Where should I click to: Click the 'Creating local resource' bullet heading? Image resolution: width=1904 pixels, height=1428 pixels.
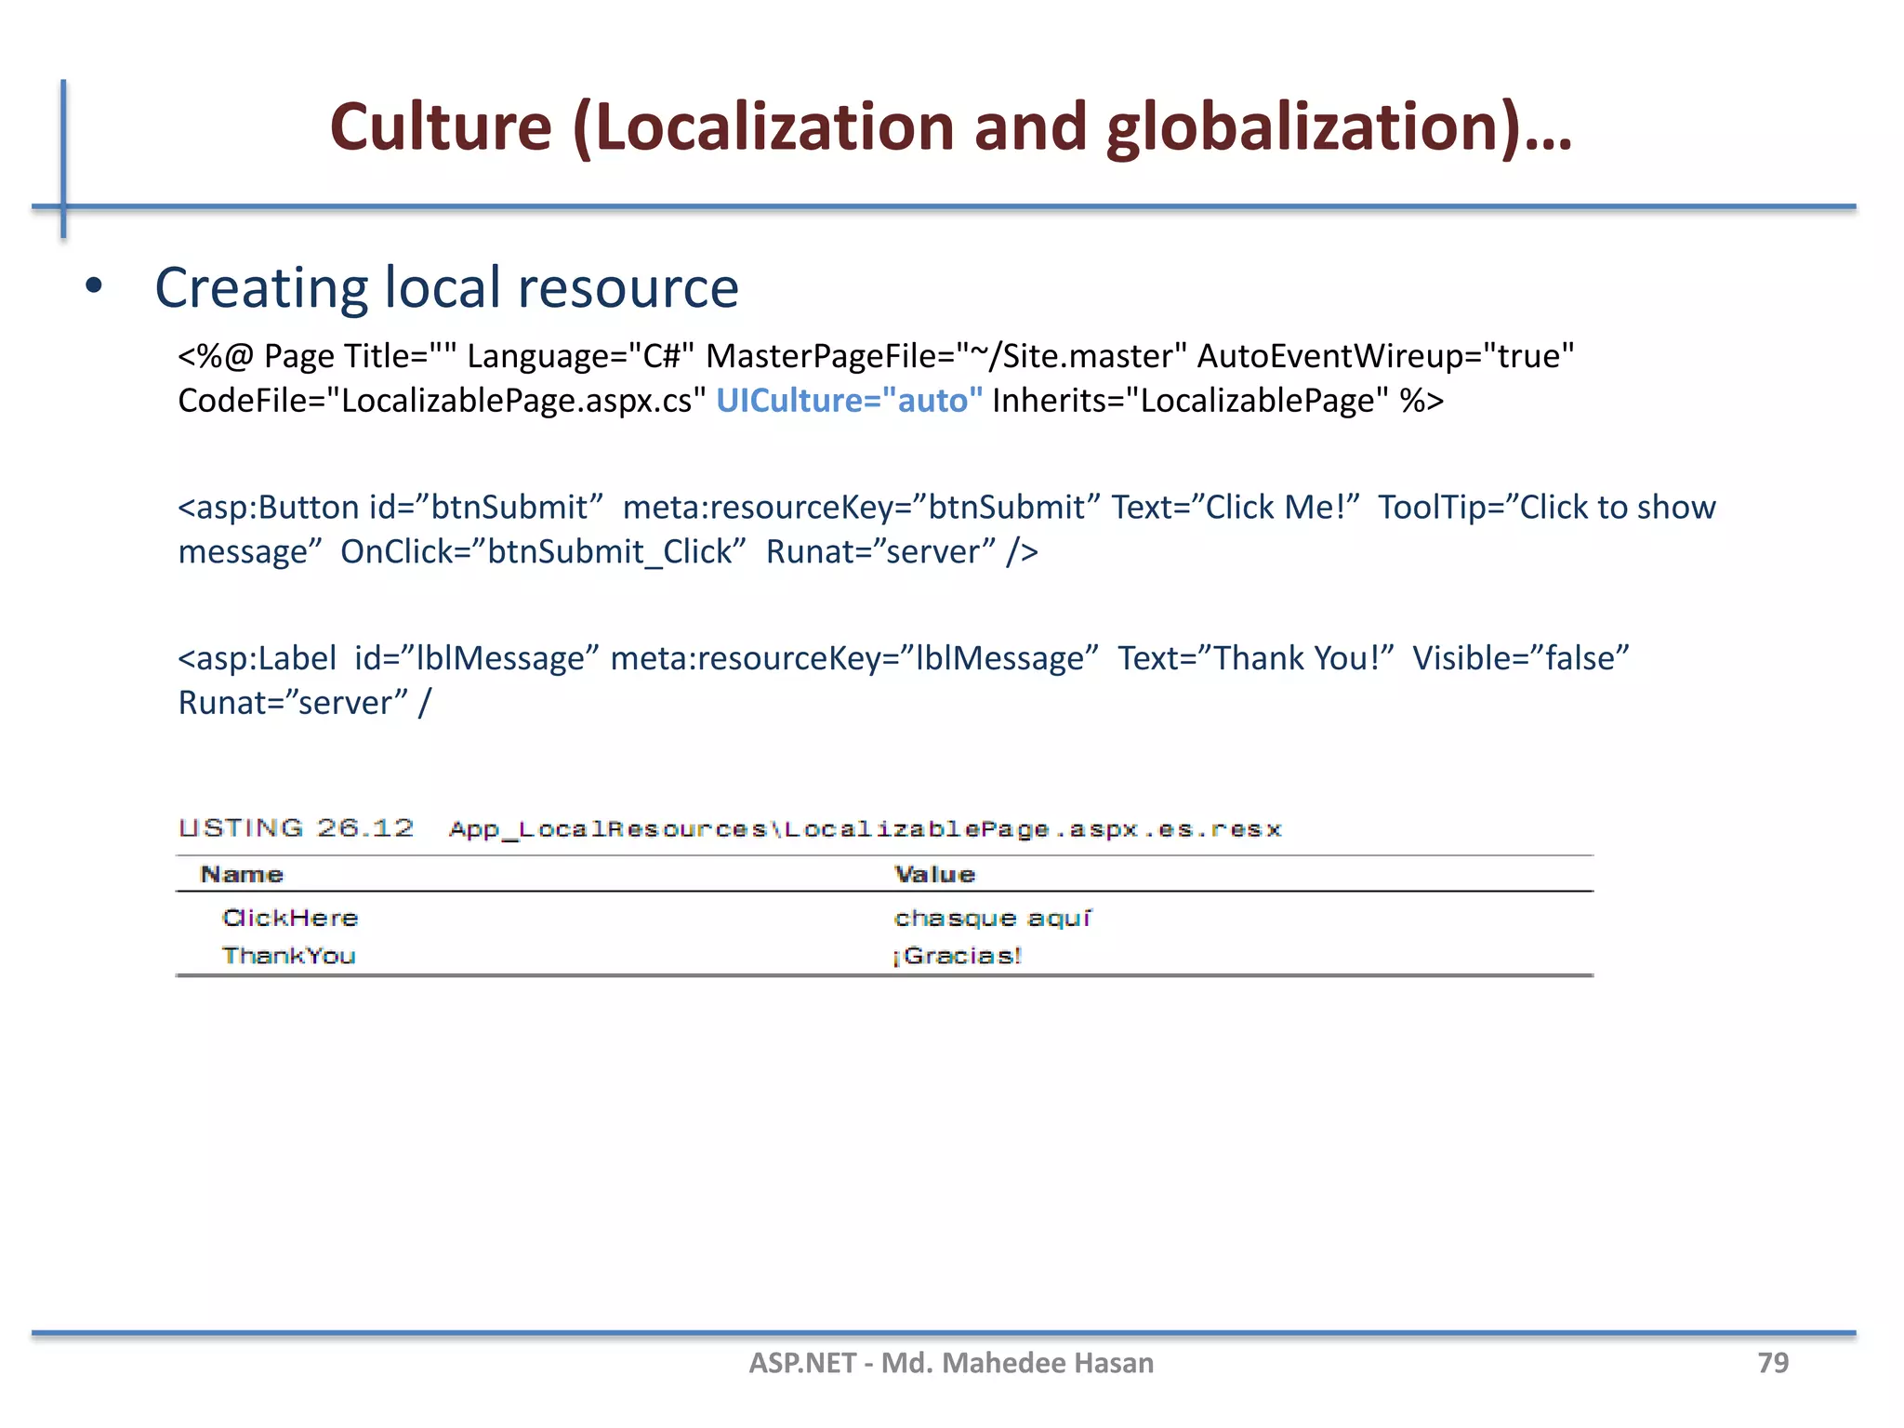coord(446,287)
